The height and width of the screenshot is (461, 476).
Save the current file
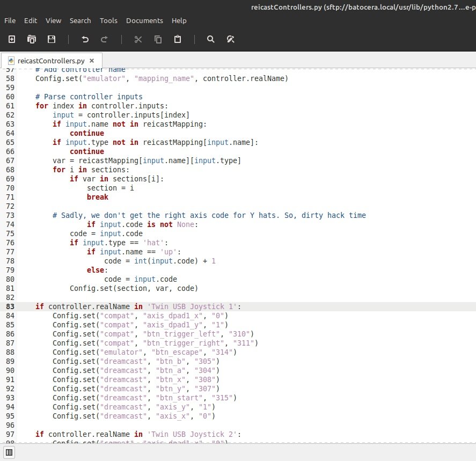coord(52,39)
